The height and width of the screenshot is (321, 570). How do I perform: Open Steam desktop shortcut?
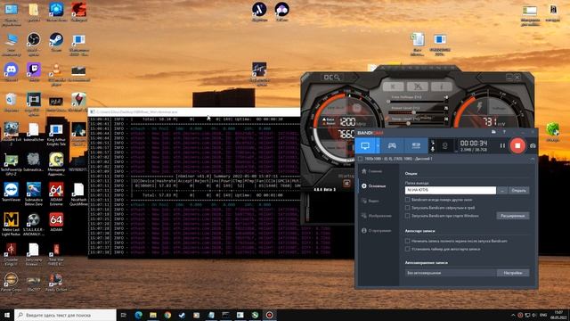pos(56,42)
